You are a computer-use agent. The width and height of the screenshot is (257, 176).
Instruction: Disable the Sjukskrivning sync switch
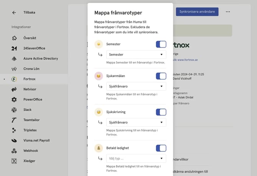coord(161,112)
